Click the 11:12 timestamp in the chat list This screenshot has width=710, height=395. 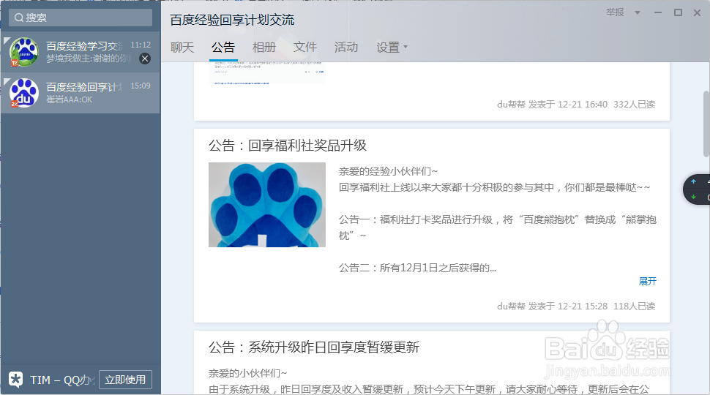click(141, 45)
